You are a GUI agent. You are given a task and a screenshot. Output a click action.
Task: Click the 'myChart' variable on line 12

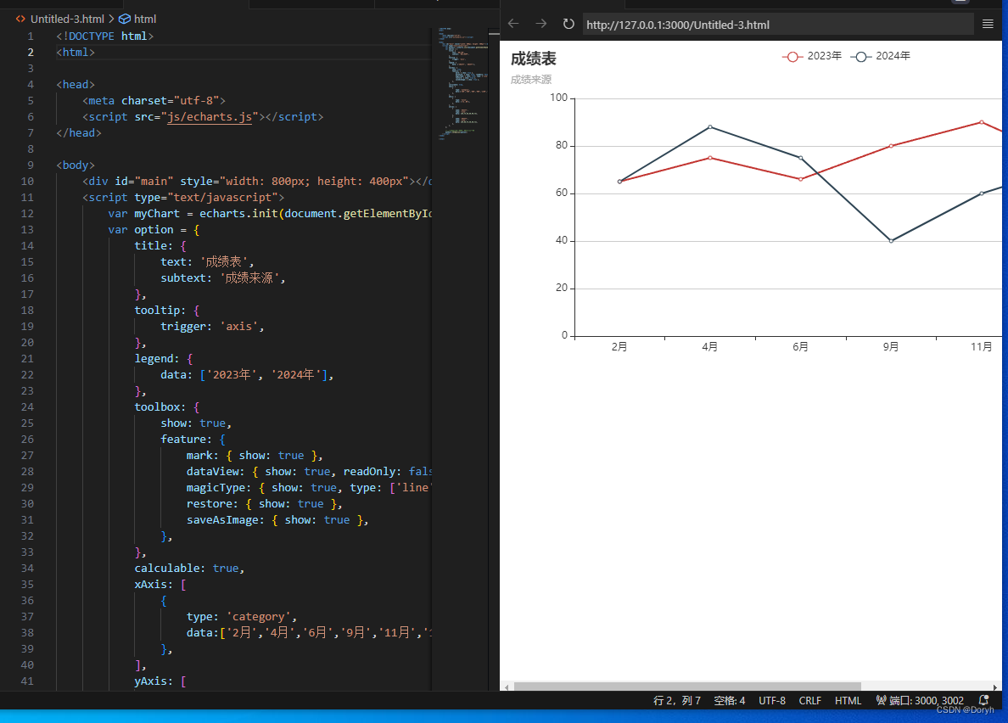[x=157, y=213]
